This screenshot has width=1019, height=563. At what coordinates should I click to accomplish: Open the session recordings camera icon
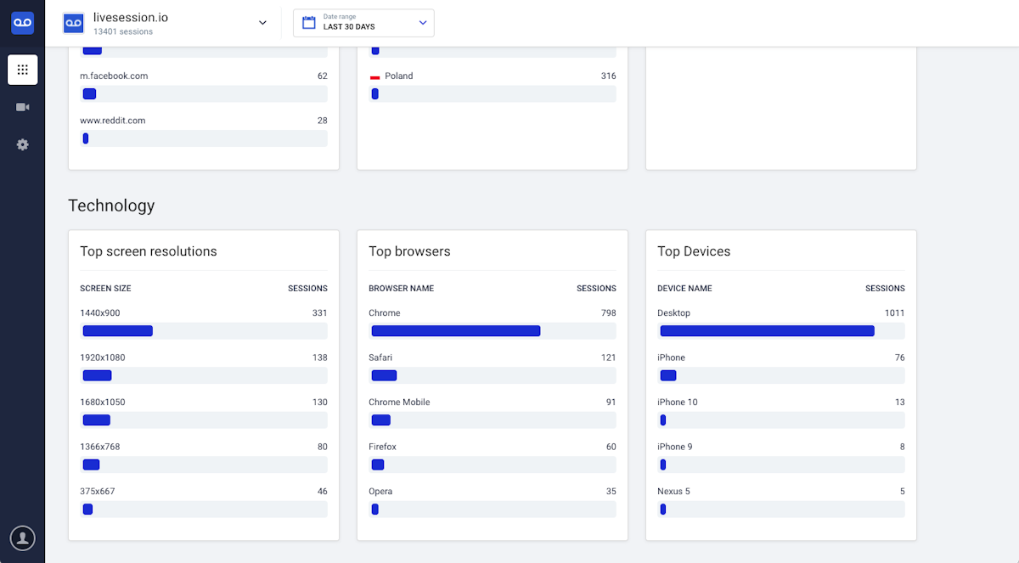[x=22, y=107]
